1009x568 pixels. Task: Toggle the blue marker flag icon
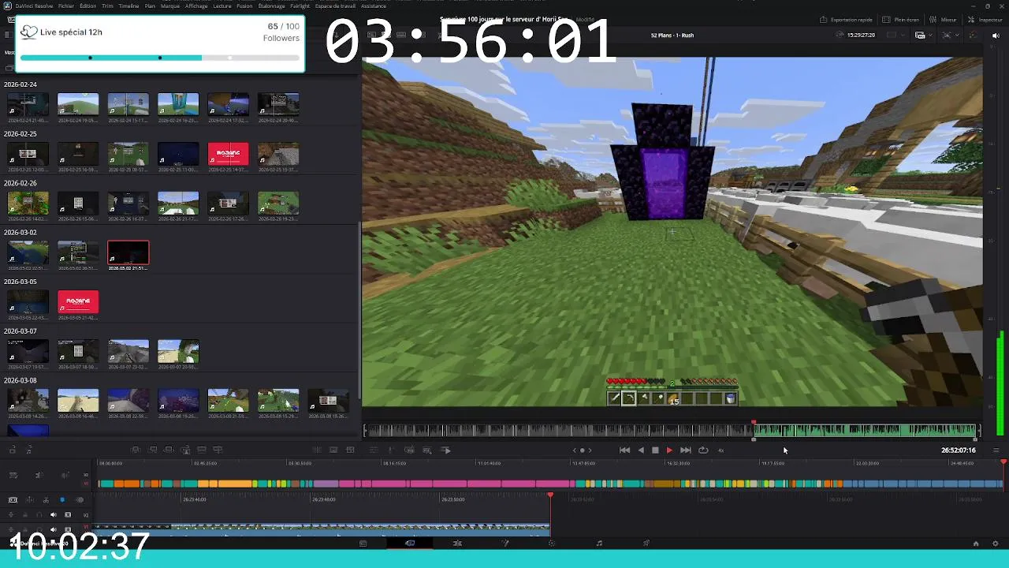pos(62,499)
